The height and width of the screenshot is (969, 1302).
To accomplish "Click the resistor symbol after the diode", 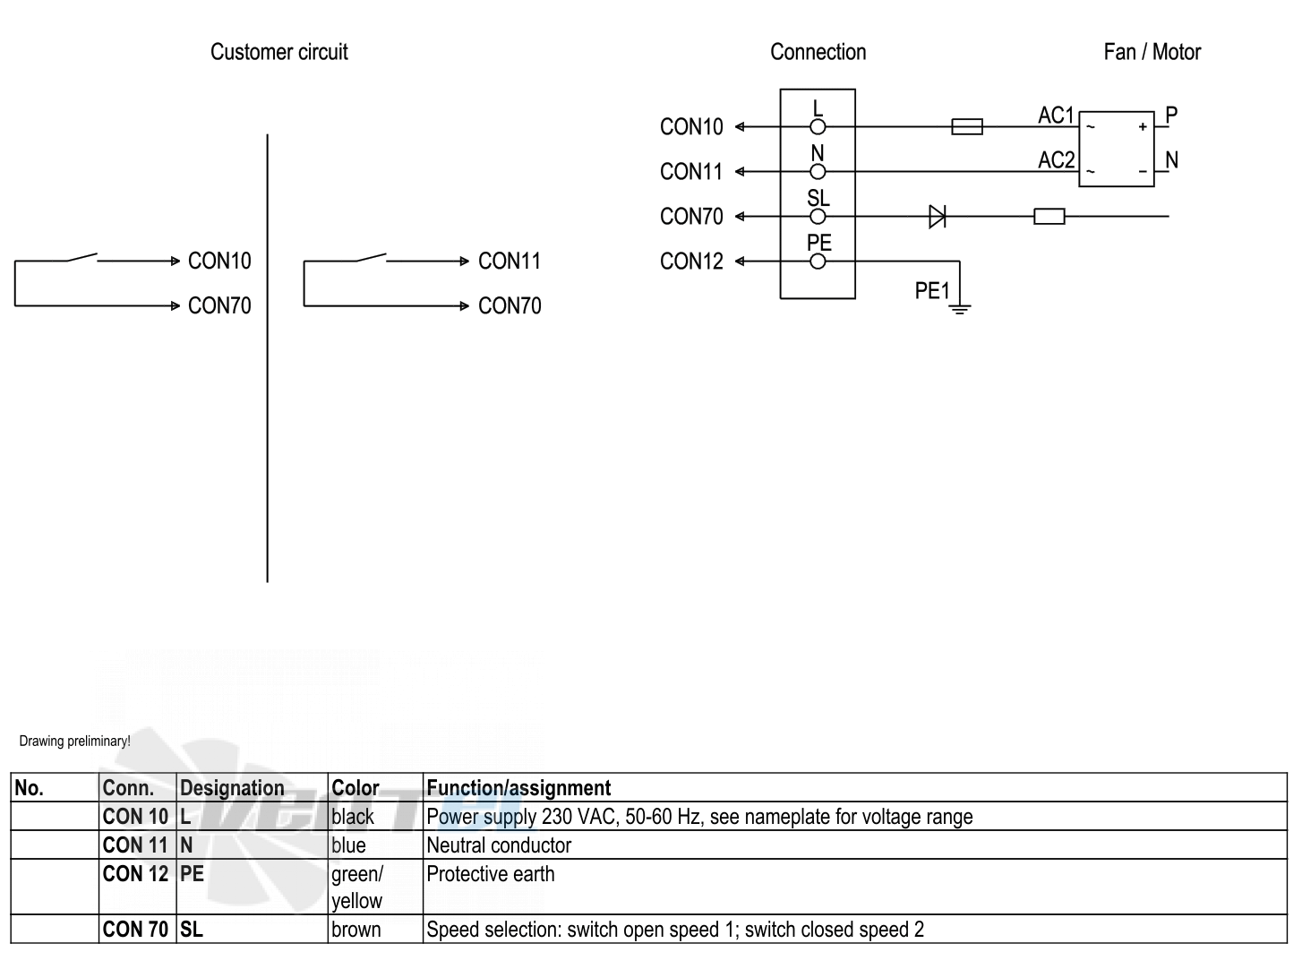I will point(1049,216).
